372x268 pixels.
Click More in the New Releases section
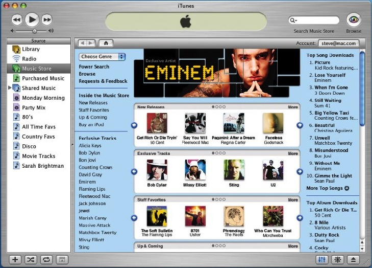[x=293, y=107]
